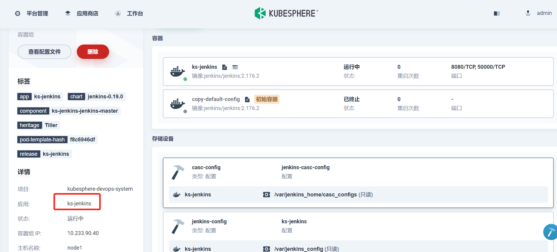Screen dimensions: 557x252
Task: Click the 已终止 status text
Action: [352, 99]
